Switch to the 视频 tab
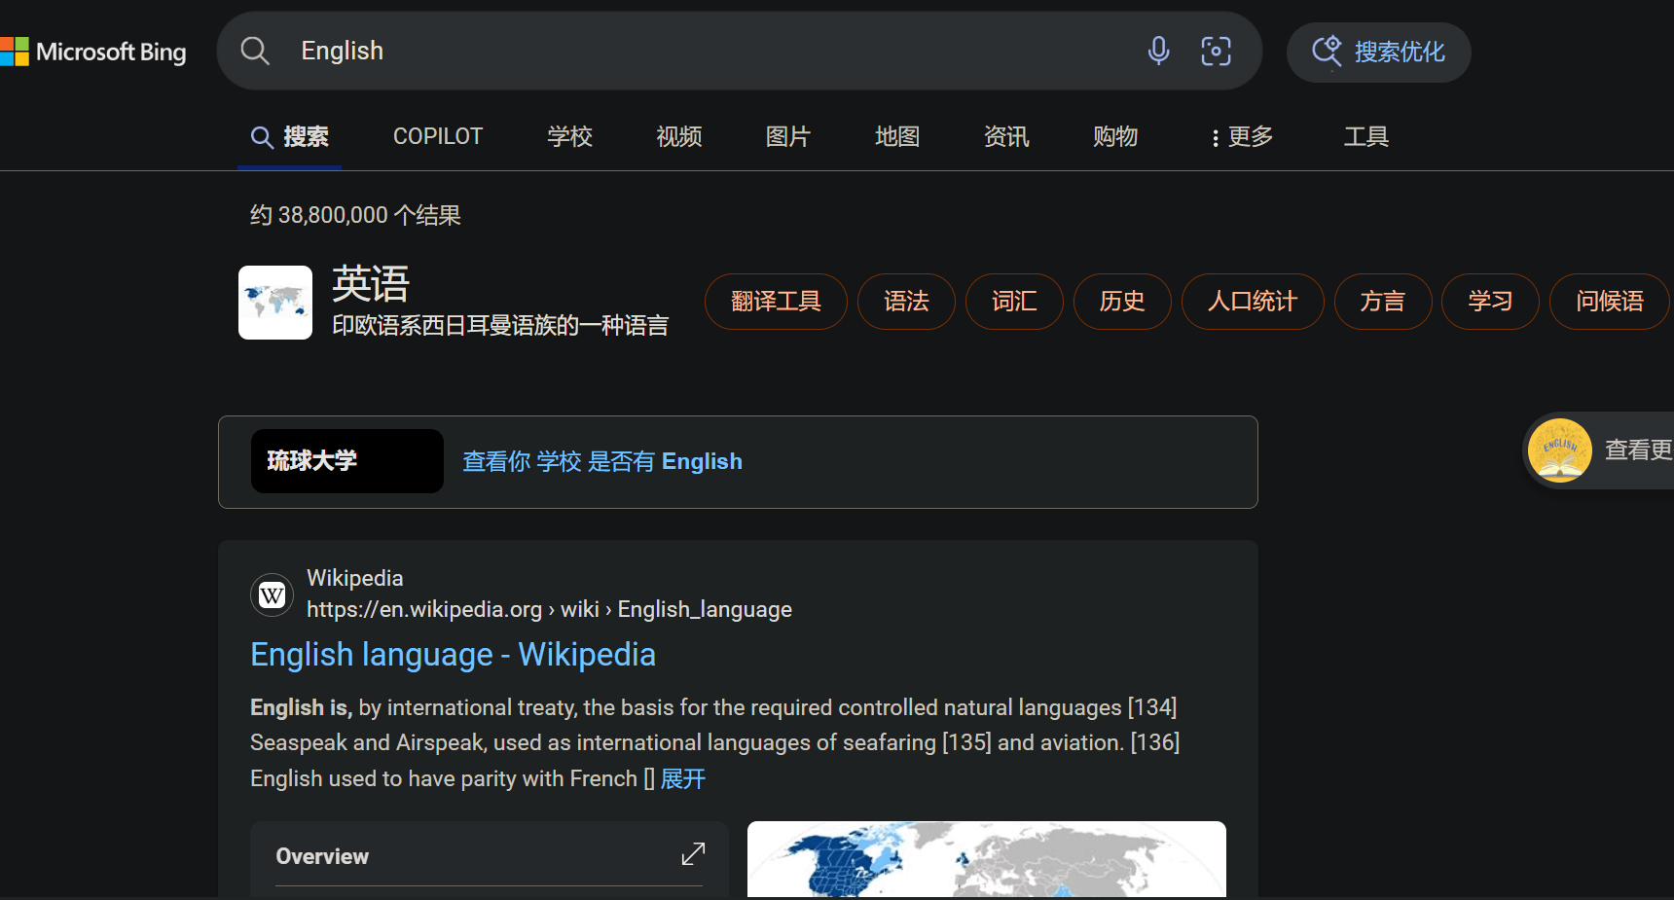 [679, 137]
